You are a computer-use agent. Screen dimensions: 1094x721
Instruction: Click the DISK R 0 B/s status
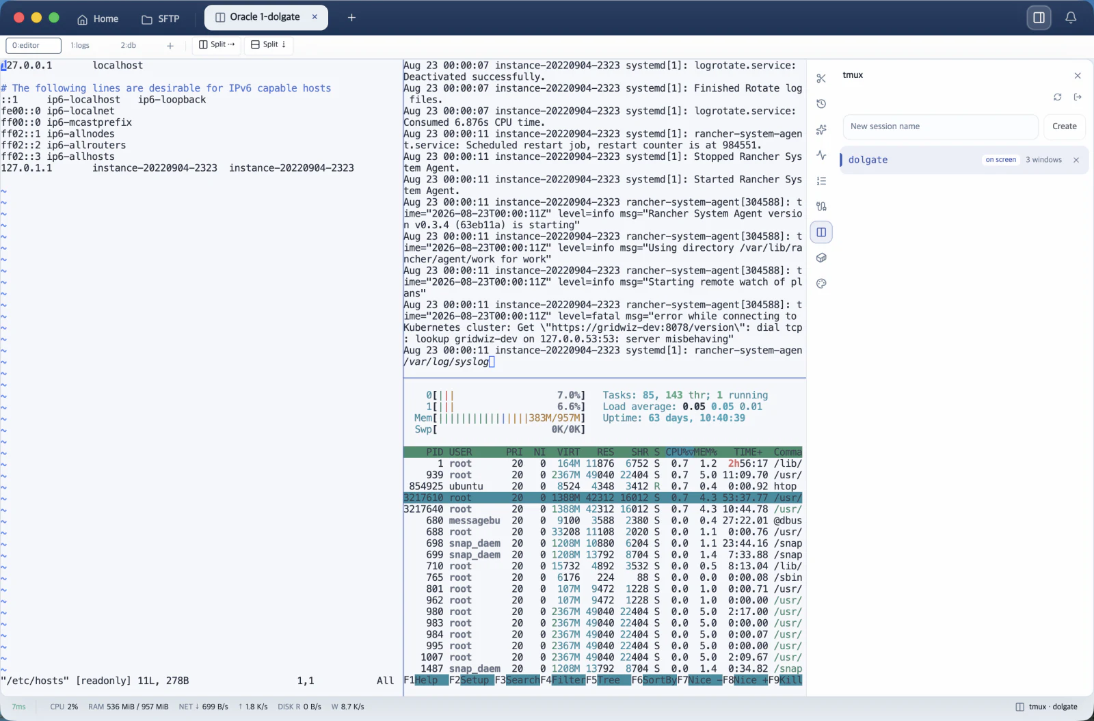(299, 707)
